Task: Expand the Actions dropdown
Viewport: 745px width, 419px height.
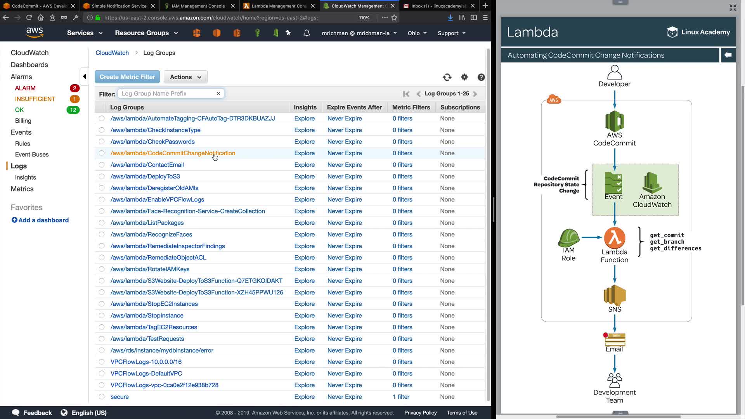Action: click(x=185, y=77)
